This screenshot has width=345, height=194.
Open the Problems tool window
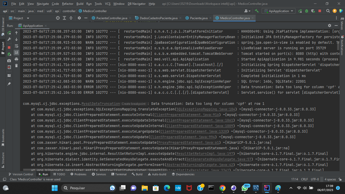[x=79, y=174]
